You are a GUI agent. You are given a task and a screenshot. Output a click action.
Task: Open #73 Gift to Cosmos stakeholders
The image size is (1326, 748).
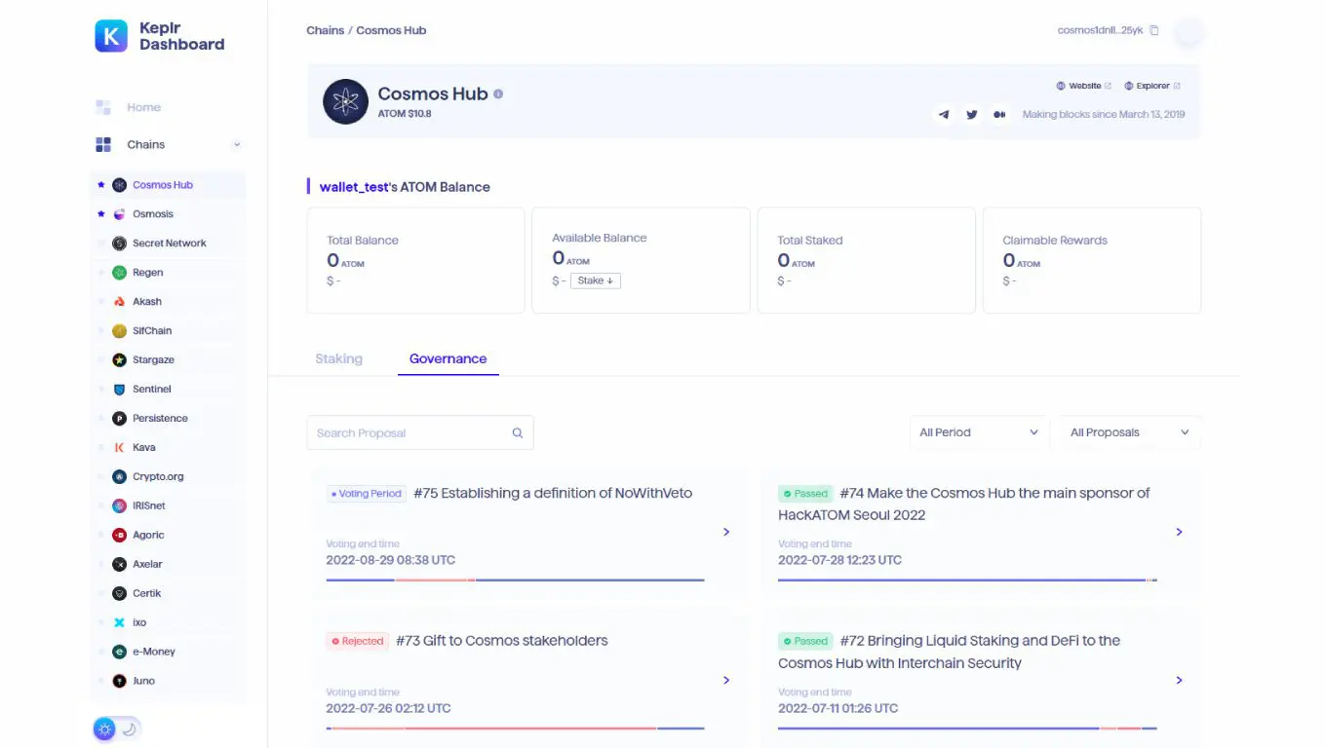[501, 641]
